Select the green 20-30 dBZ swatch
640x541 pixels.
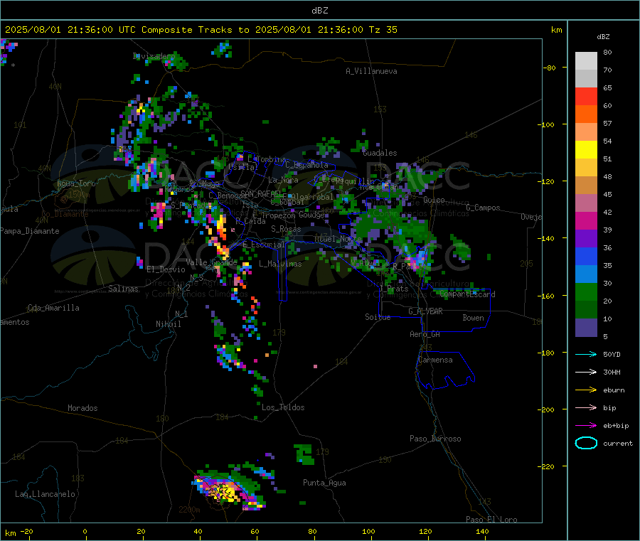(586, 292)
